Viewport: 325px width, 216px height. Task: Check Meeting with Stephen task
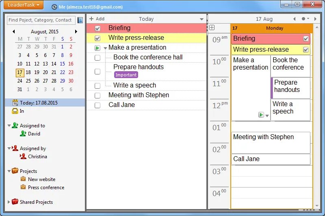[x=97, y=96]
